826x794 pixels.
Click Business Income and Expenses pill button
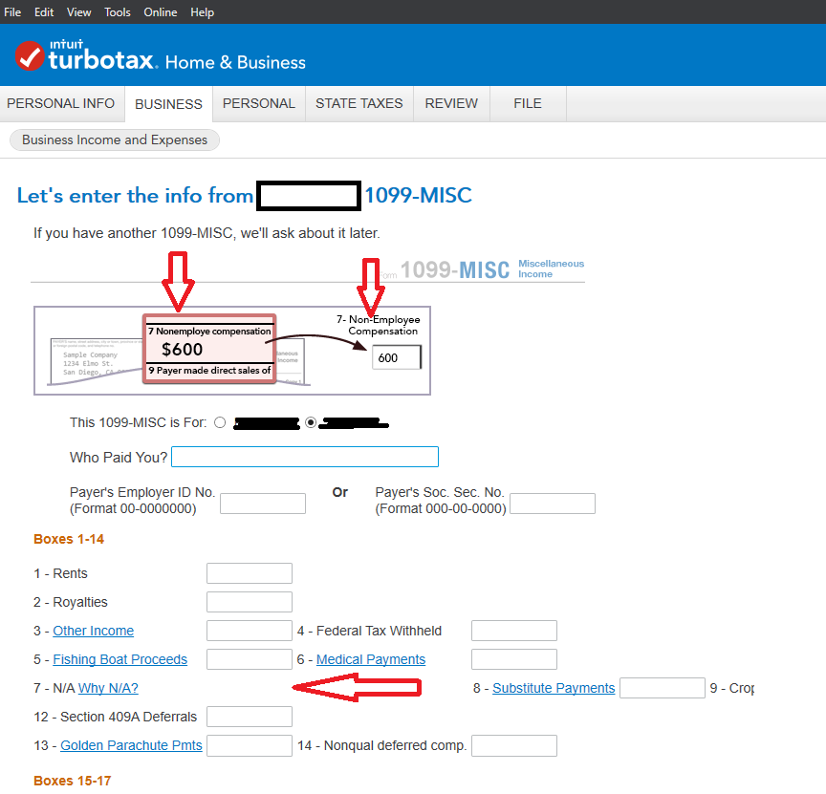pos(115,140)
